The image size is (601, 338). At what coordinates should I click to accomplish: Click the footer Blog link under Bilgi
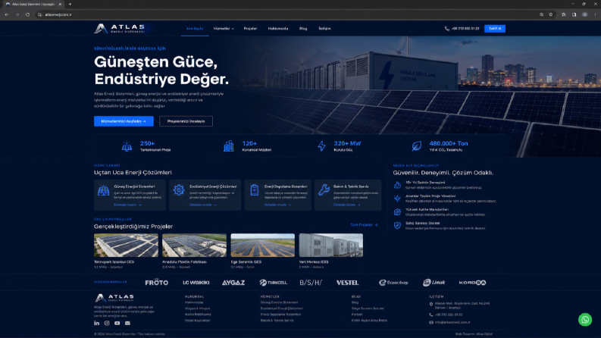click(x=355, y=302)
